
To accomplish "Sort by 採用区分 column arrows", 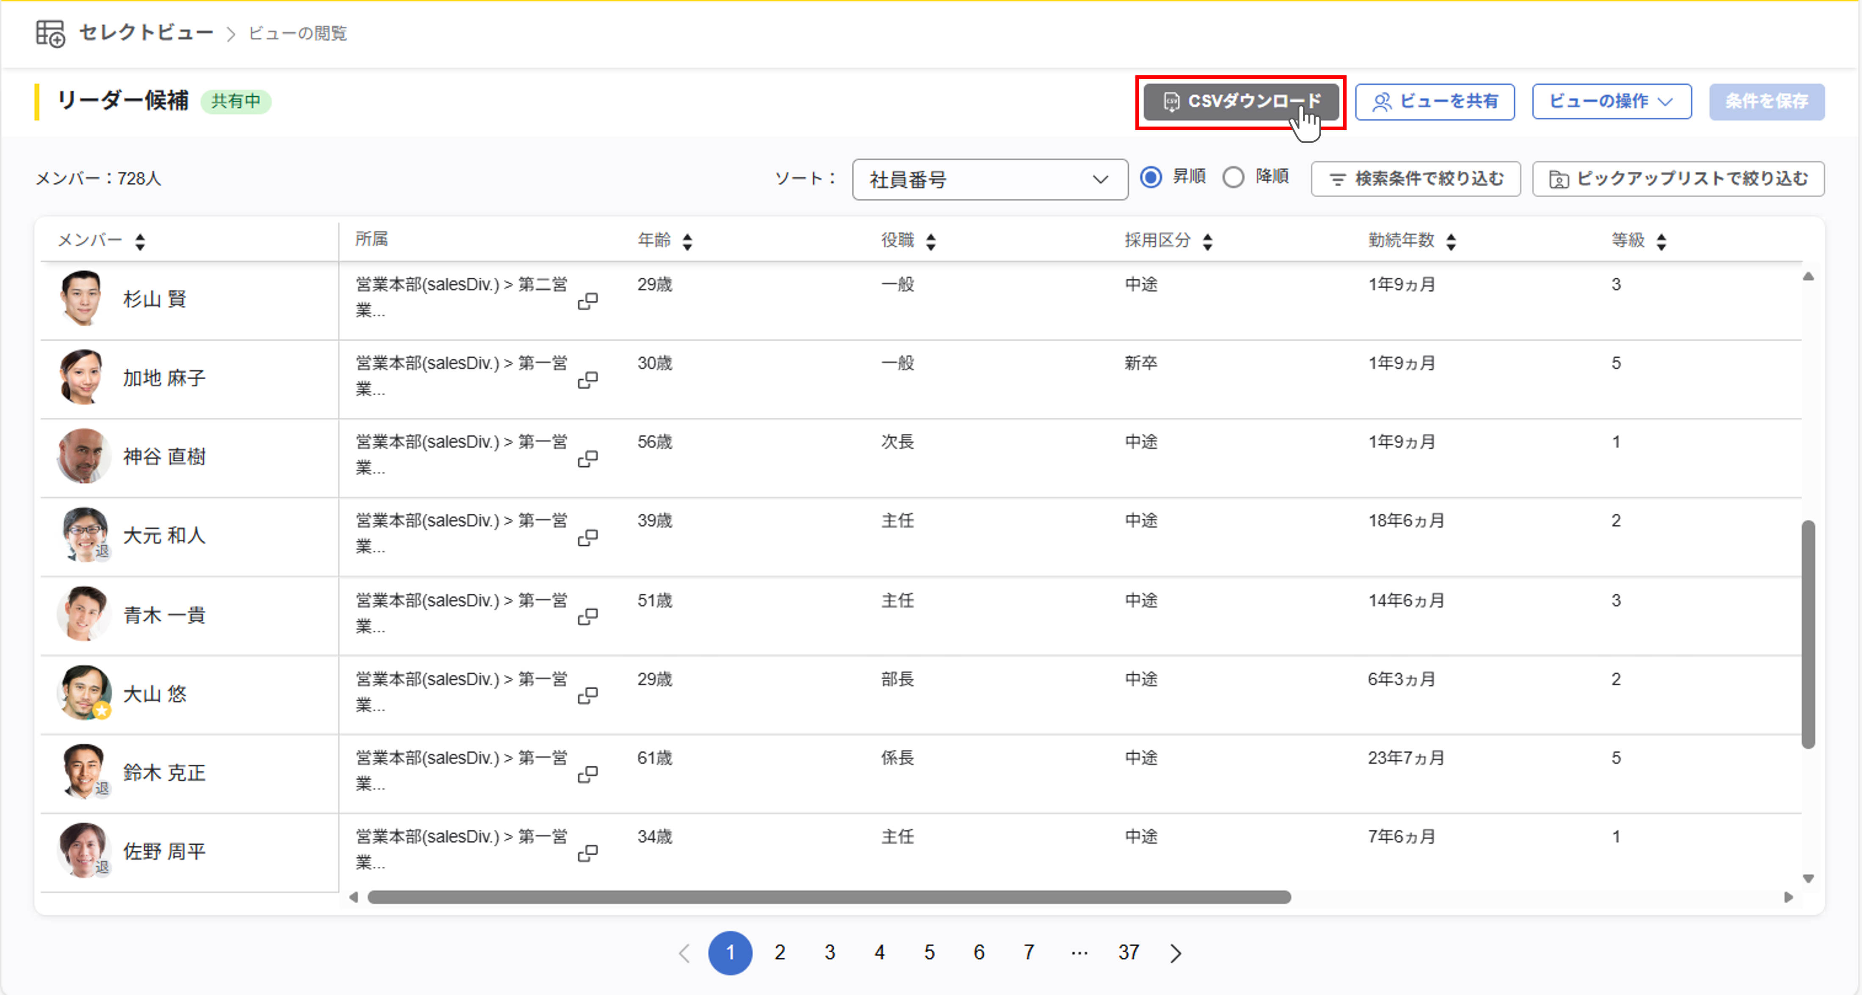I will (1207, 242).
